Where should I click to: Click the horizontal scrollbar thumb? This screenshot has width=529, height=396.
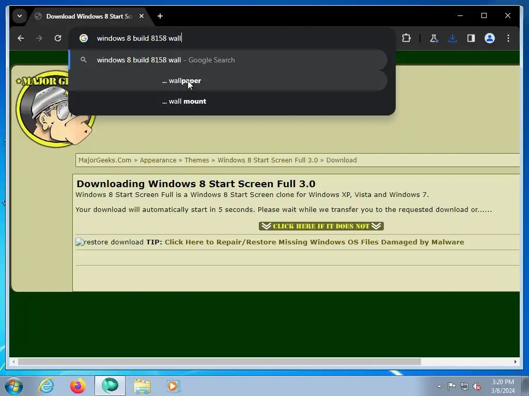coord(219,362)
